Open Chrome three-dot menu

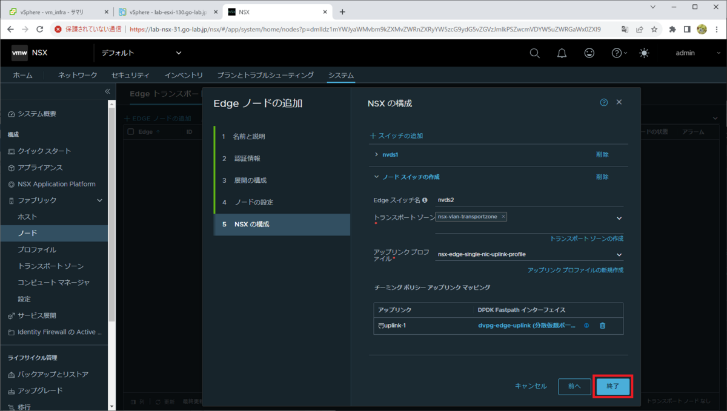pos(716,29)
